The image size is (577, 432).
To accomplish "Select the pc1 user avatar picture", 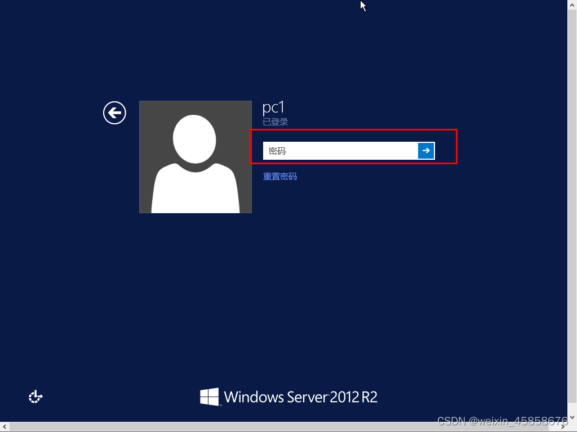I will 196,157.
